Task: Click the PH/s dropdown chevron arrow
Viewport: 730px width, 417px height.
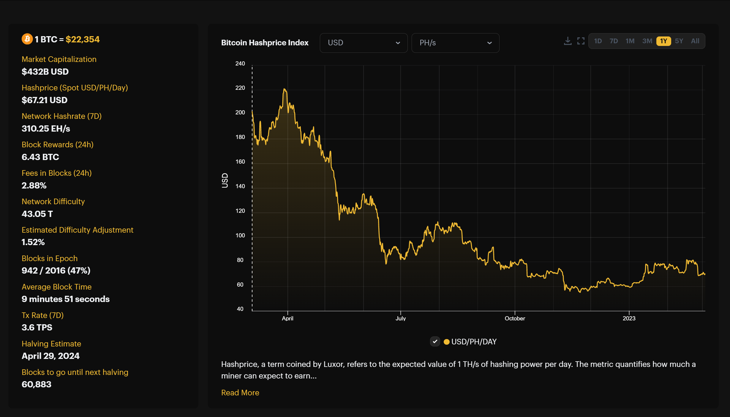Action: coord(489,43)
